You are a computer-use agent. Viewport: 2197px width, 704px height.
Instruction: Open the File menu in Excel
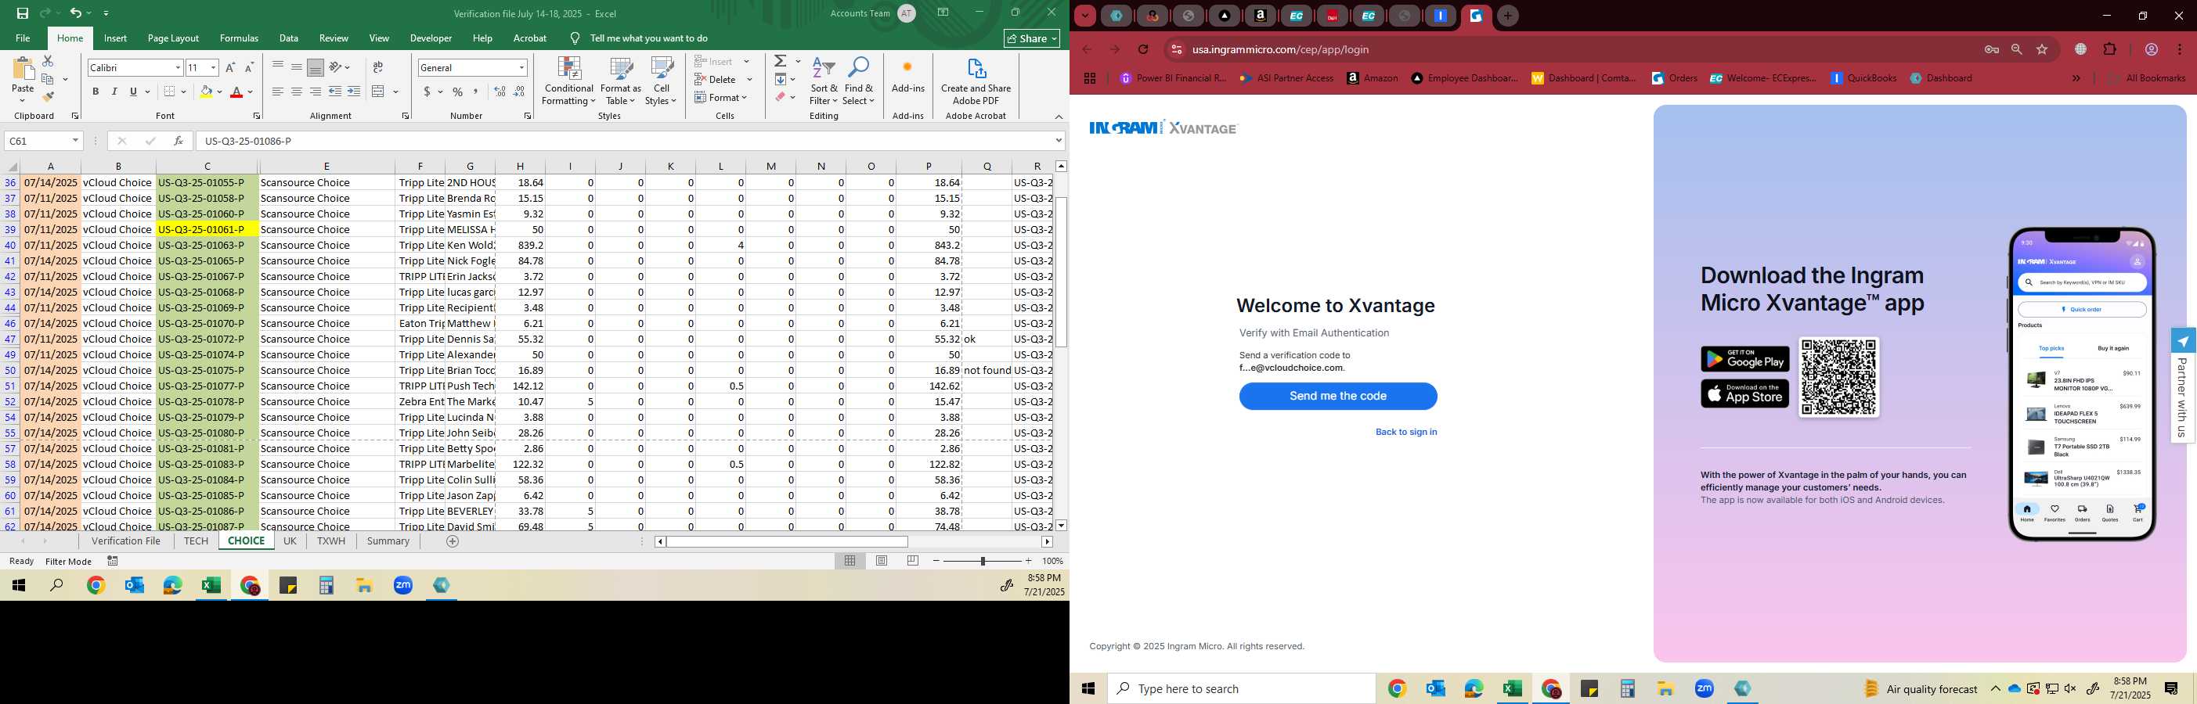click(23, 38)
